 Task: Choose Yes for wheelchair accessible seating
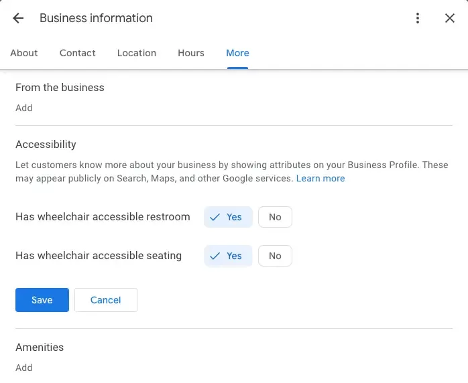click(x=228, y=256)
